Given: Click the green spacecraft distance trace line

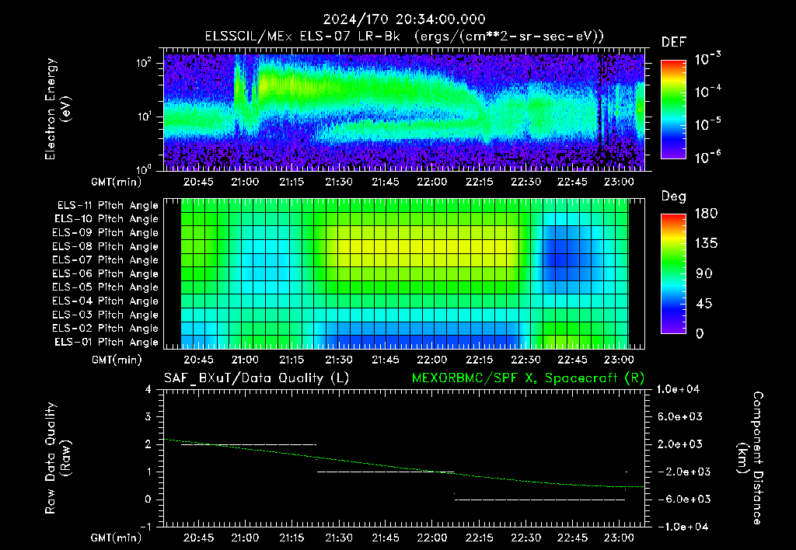Looking at the screenshot, I should [x=404, y=468].
